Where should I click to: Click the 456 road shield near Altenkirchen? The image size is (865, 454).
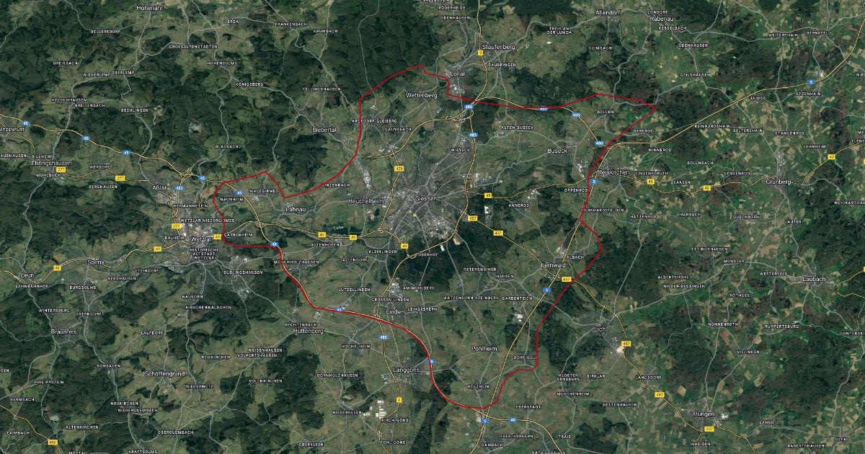(x=53, y=442)
